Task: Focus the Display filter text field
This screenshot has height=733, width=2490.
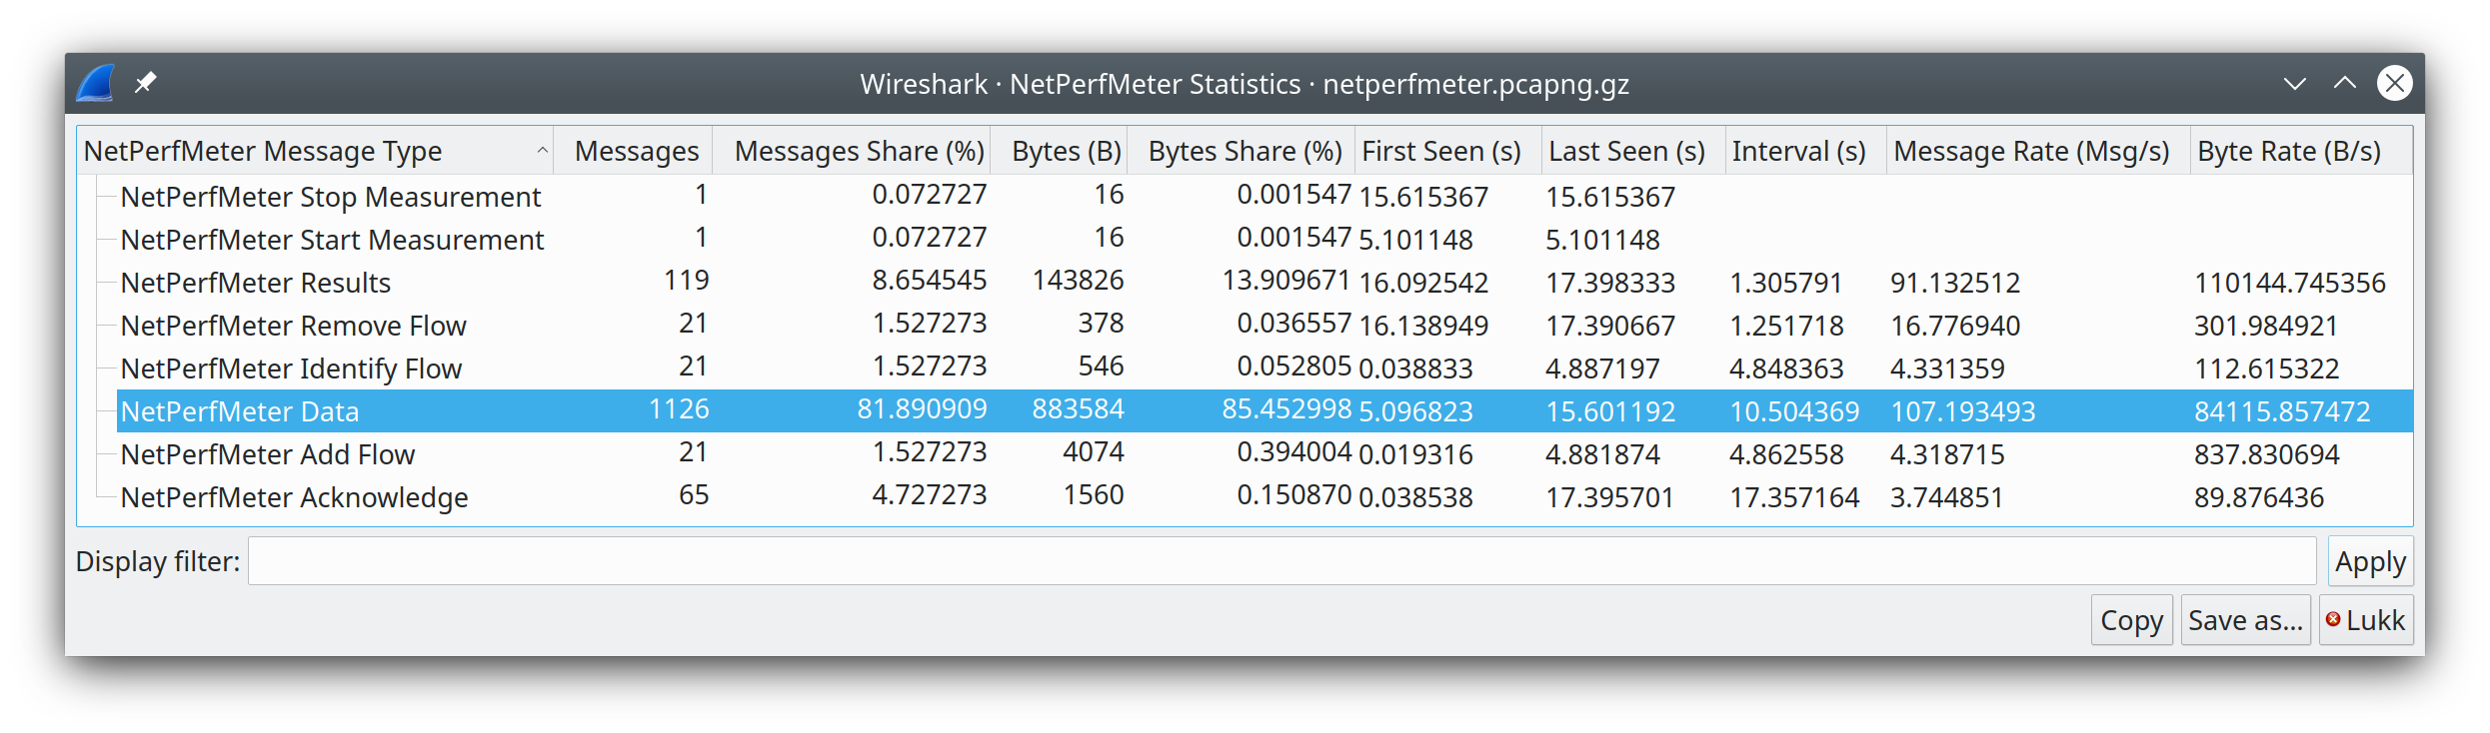Action: pos(1280,562)
